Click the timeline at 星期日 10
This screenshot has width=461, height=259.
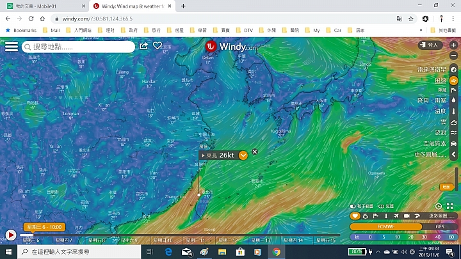click(x=163, y=240)
